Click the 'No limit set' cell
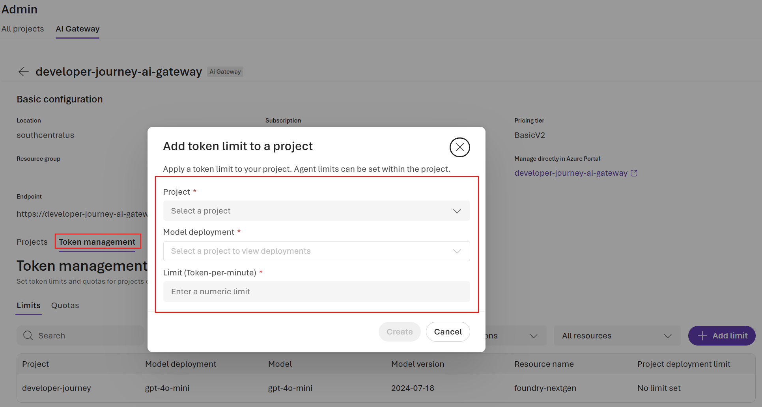762x407 pixels. coord(659,388)
